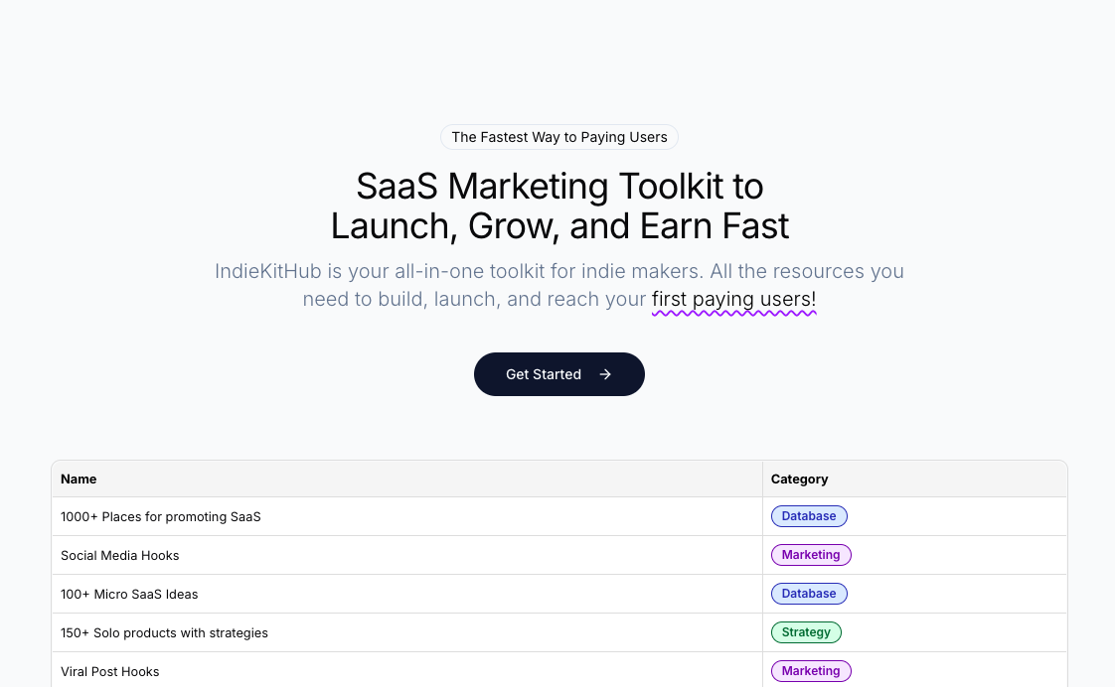Click the Category column header
Screen dimensions: 1115x687
tap(799, 479)
